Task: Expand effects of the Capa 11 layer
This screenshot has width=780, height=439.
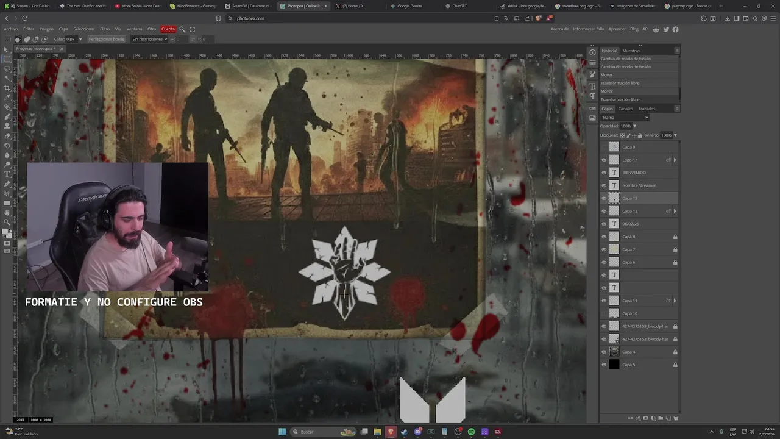Action: tap(675, 301)
